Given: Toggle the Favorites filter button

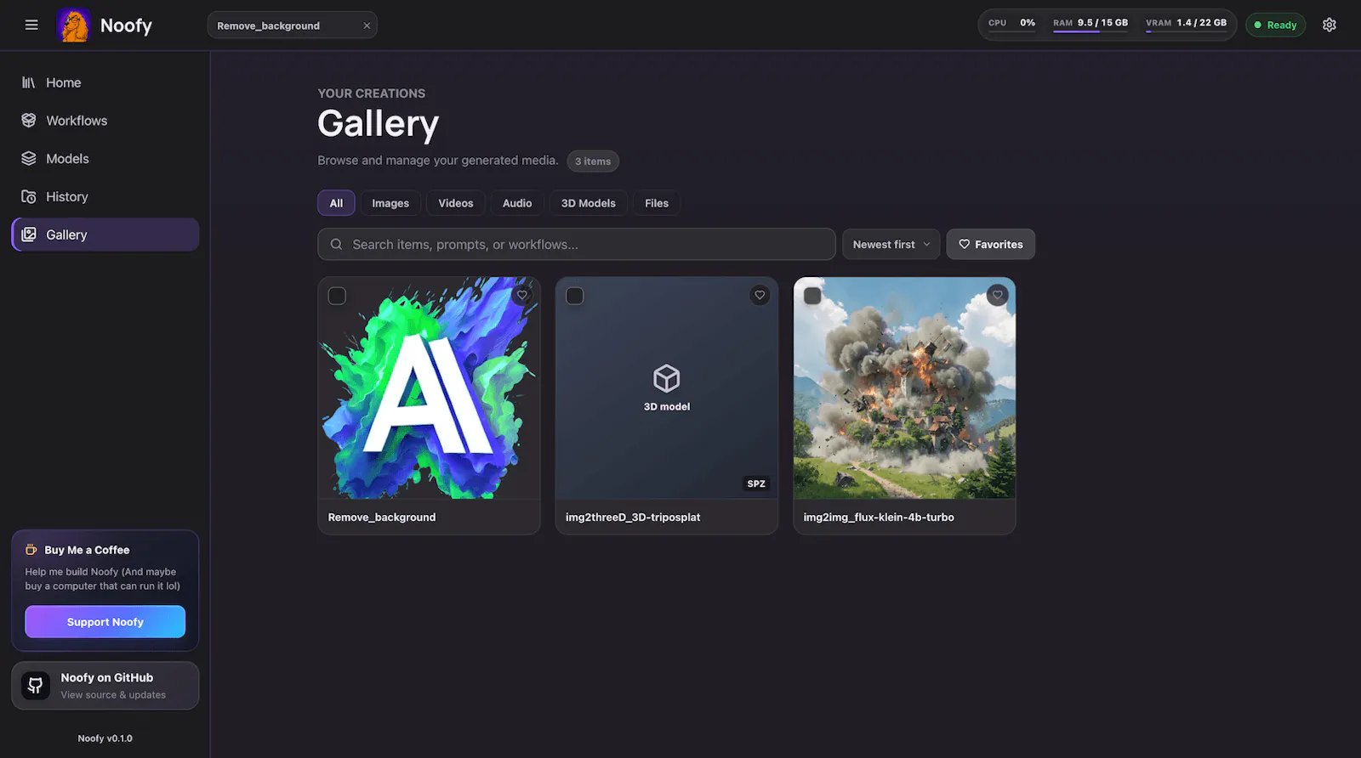Looking at the screenshot, I should (x=991, y=245).
